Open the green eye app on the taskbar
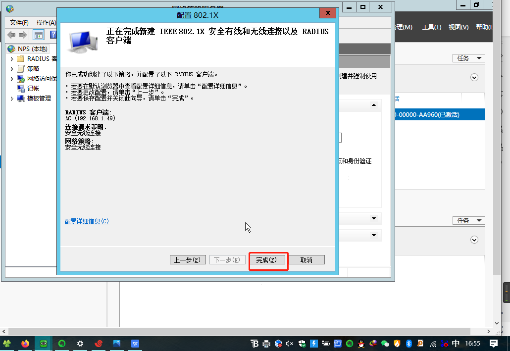The width and height of the screenshot is (510, 351). pos(43,344)
